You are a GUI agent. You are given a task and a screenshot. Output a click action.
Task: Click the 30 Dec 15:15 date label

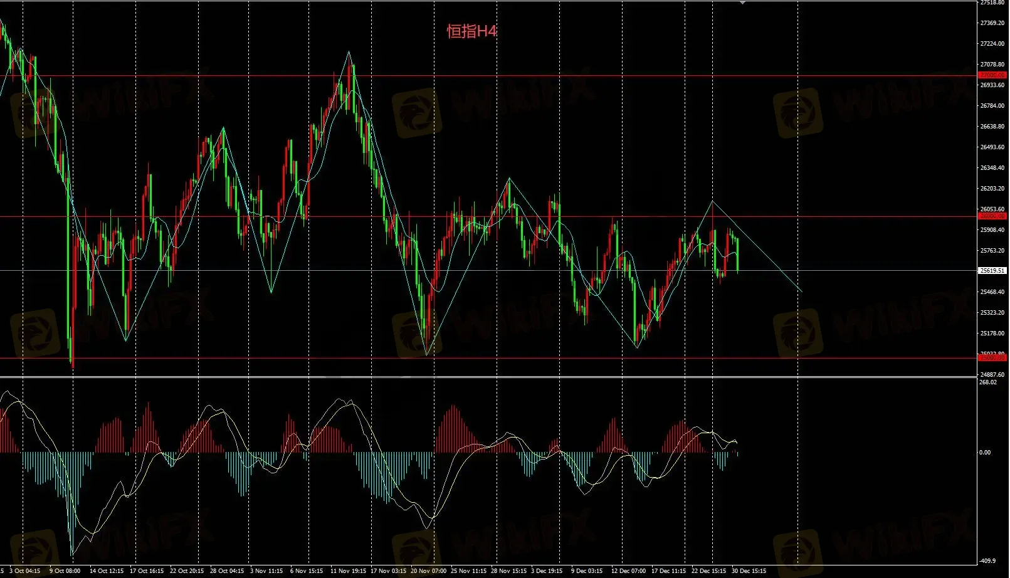point(749,571)
